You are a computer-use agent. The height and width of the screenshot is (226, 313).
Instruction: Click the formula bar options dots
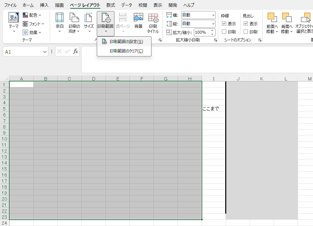(x=52, y=51)
